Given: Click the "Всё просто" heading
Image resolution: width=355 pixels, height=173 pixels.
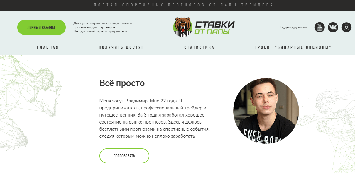Looking at the screenshot, I should (122, 83).
